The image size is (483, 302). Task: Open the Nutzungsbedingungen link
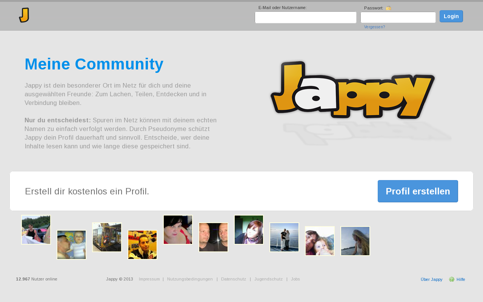click(x=190, y=279)
